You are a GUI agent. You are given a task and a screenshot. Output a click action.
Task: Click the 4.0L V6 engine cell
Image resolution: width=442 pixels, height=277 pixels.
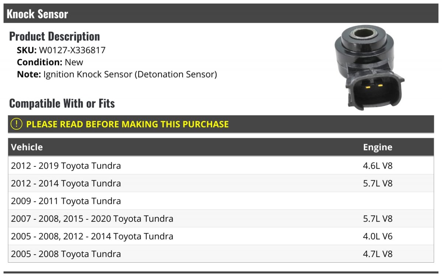click(x=378, y=236)
